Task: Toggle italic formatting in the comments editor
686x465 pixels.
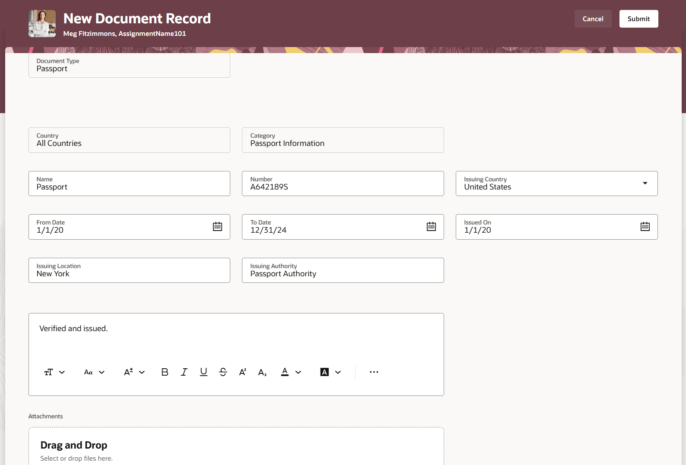Action: pos(184,372)
